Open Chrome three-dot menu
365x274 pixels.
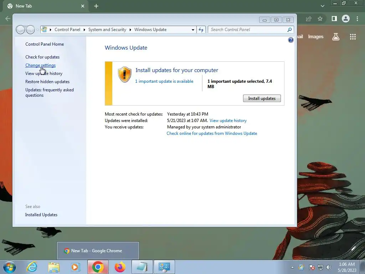357,19
